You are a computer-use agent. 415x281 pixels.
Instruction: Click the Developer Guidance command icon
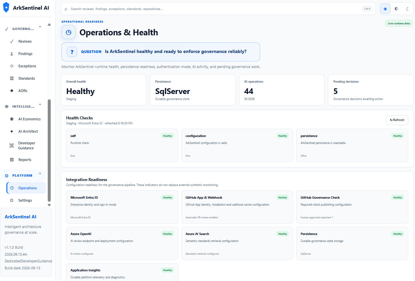(x=12, y=145)
